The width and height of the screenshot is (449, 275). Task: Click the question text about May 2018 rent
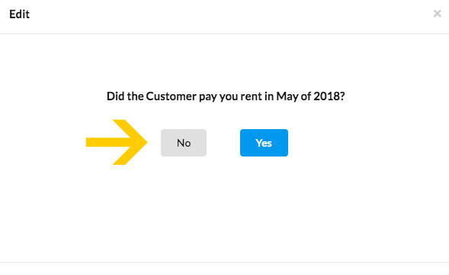tap(226, 96)
